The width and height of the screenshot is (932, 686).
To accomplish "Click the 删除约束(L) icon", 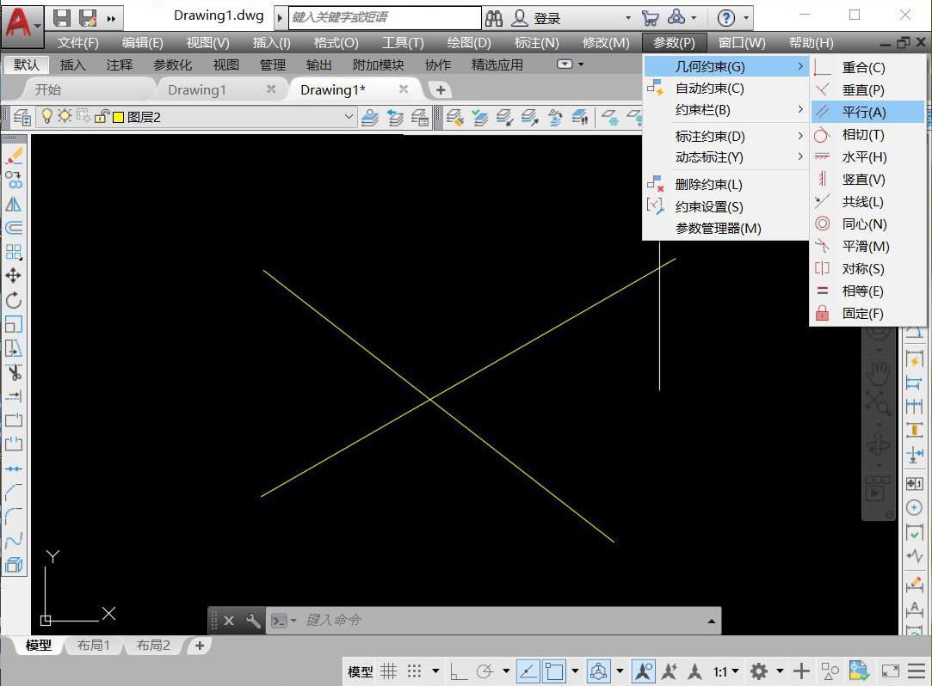I will 654,183.
